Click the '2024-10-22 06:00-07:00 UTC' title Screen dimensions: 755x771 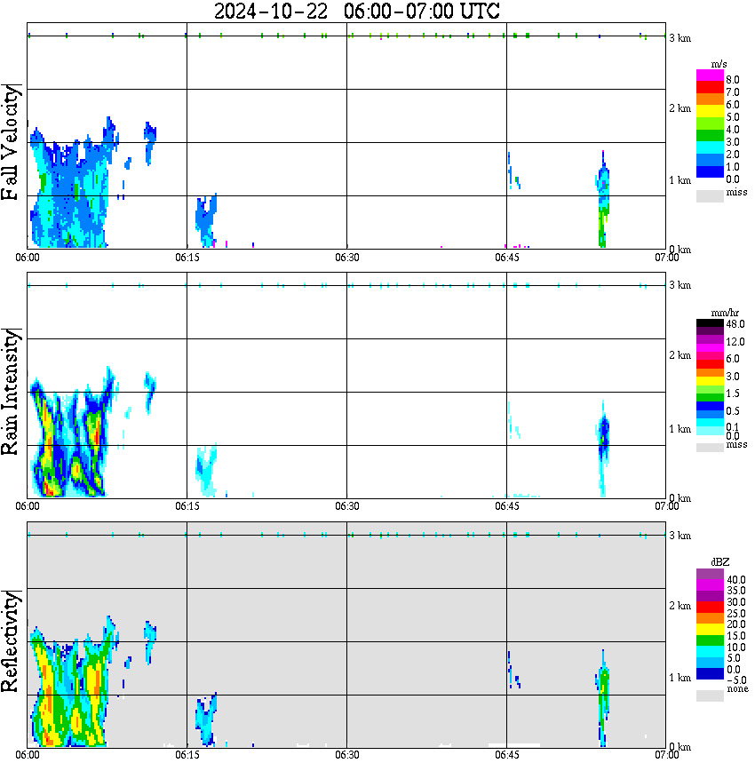[357, 12]
